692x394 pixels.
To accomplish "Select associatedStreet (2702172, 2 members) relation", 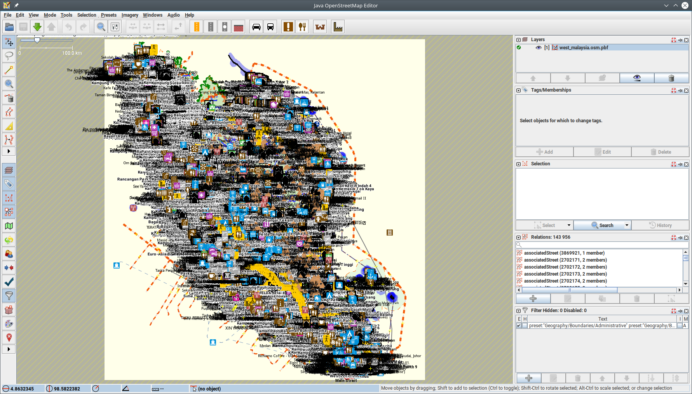I will tap(565, 267).
